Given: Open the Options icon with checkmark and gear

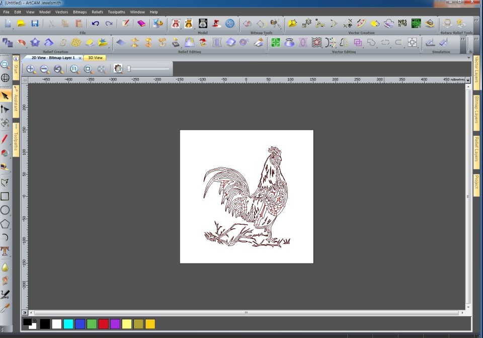Looking at the screenshot, I should [158, 24].
